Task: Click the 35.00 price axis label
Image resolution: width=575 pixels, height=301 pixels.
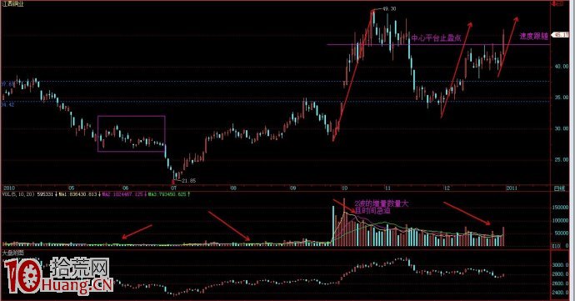Action: coord(562,98)
